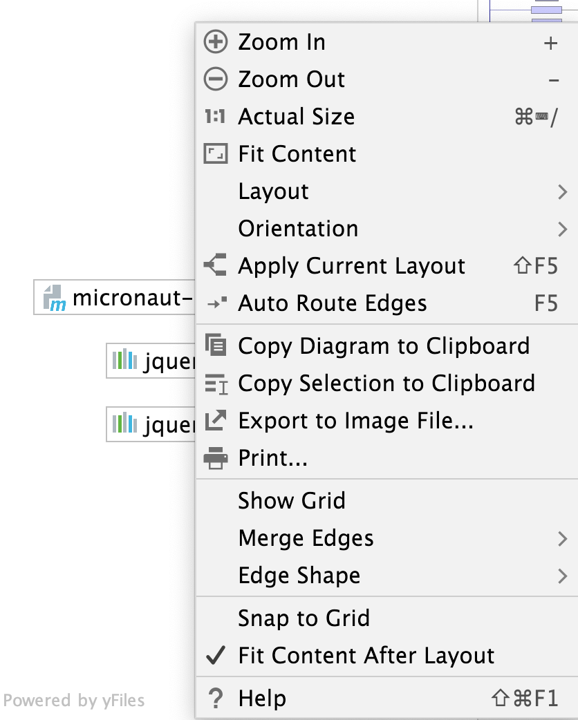Click the Export to Image File icon
Viewport: 578px width, 720px height.
click(x=216, y=420)
